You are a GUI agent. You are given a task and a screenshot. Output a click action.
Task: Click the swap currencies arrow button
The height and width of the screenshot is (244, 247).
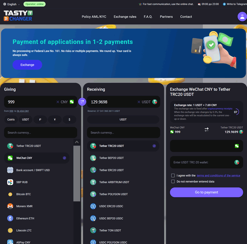point(82,101)
